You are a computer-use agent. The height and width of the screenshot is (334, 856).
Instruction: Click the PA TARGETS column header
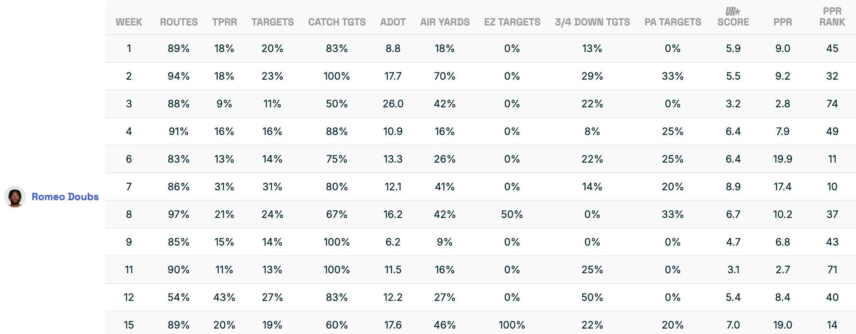(673, 22)
